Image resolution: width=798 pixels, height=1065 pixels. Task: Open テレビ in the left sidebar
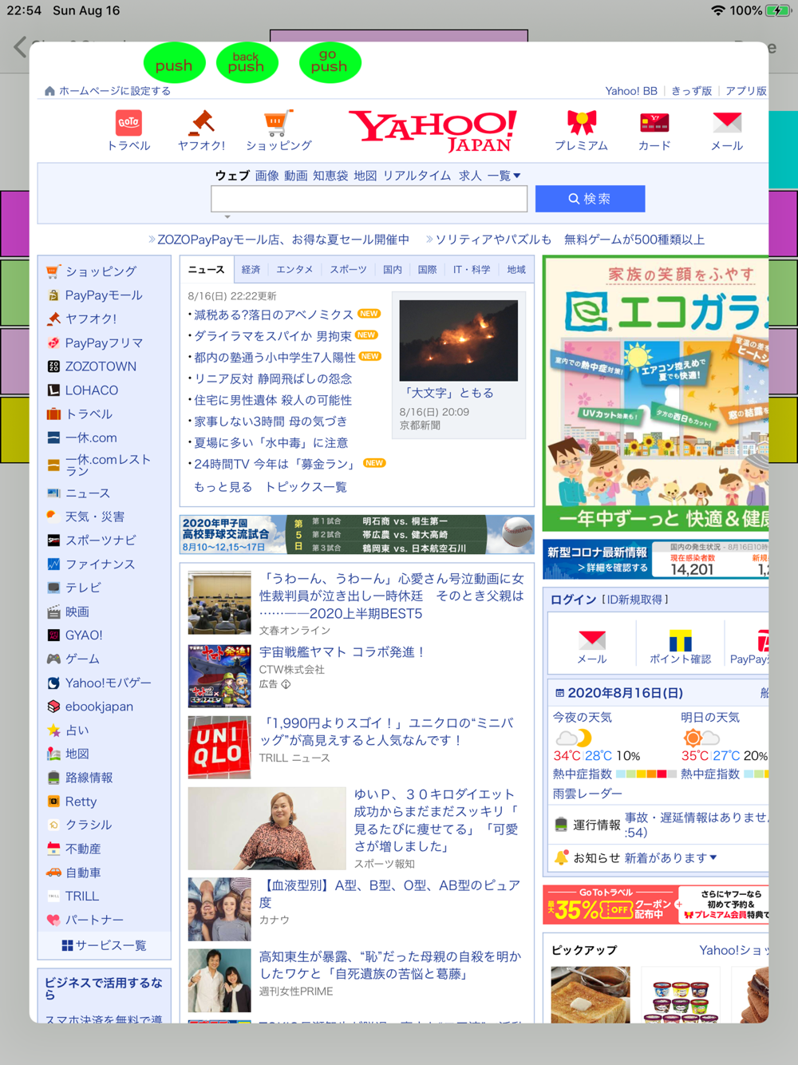(x=83, y=588)
